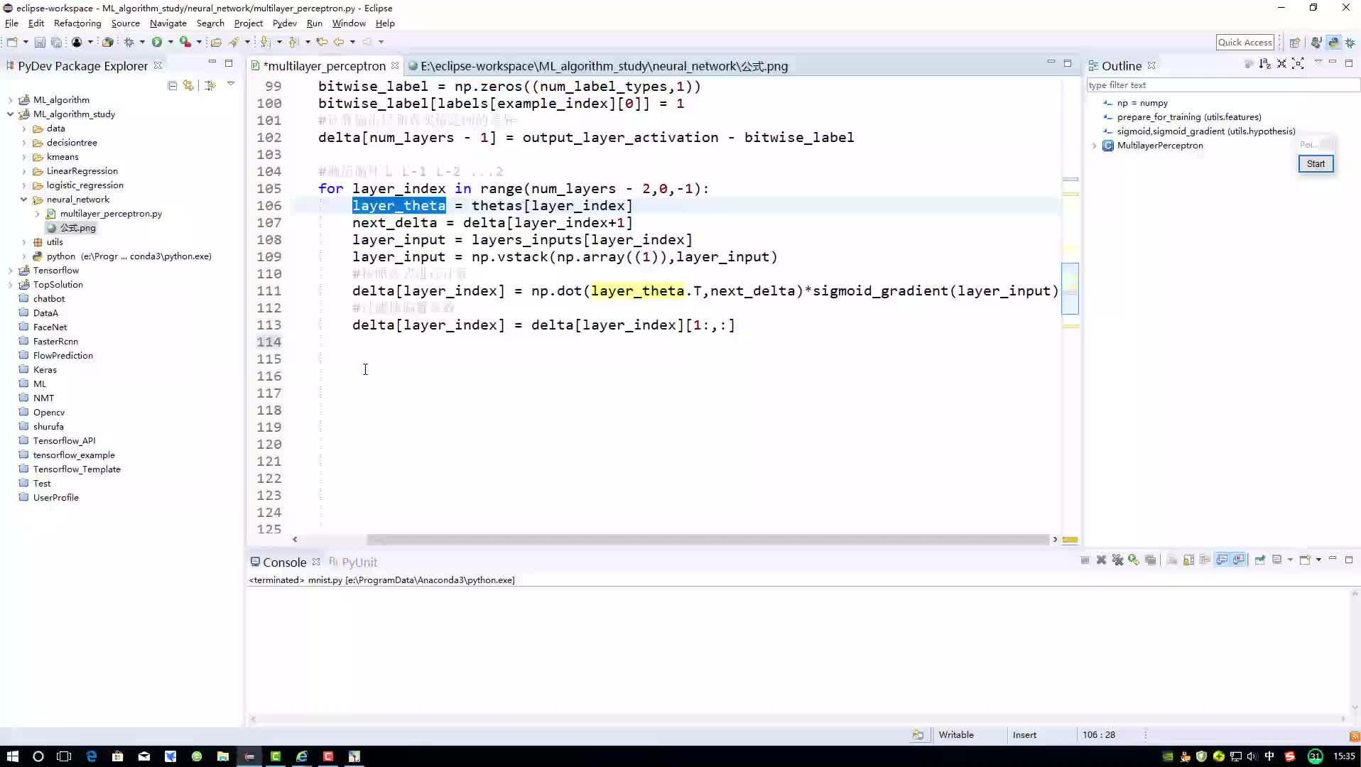Open Debug button dropdown arrow
Screen dimensions: 1361x767
(x=142, y=43)
